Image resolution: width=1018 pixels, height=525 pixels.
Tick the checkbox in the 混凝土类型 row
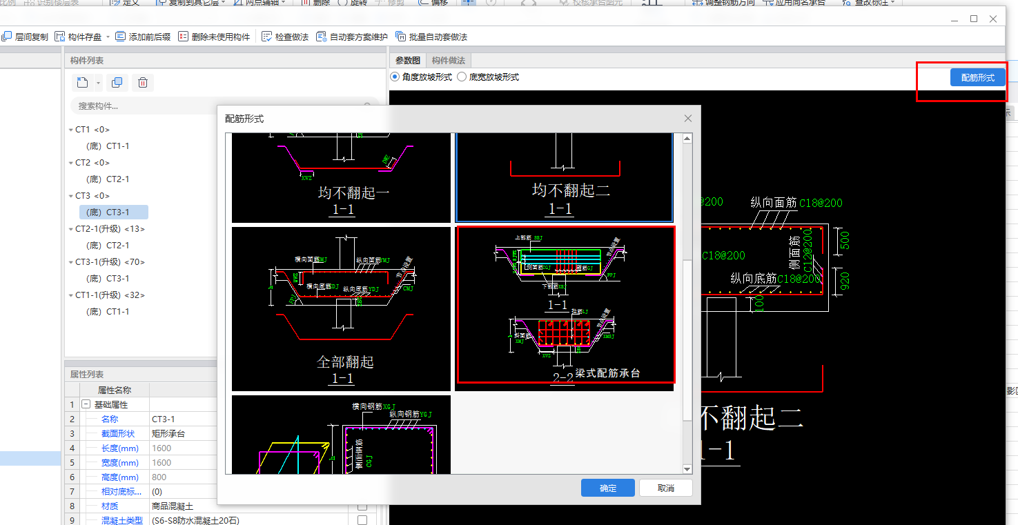pyautogui.click(x=362, y=521)
